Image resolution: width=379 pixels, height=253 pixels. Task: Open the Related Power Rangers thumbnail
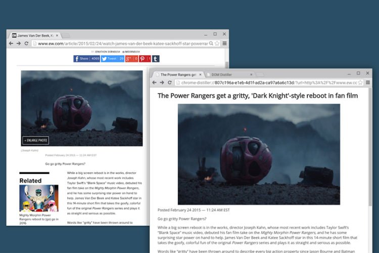[x=39, y=198]
